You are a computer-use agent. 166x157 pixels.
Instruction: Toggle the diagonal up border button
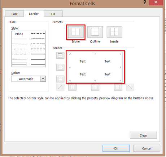(60, 87)
